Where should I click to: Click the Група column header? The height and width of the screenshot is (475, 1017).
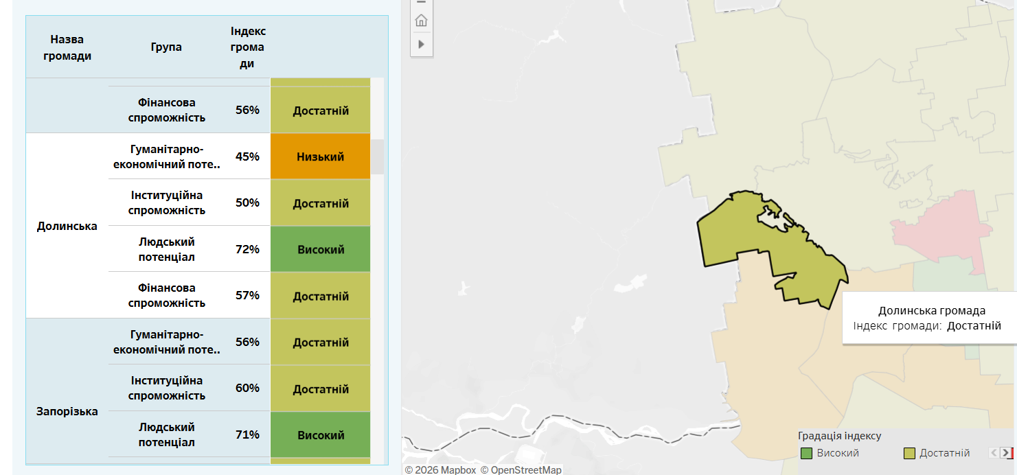point(166,47)
